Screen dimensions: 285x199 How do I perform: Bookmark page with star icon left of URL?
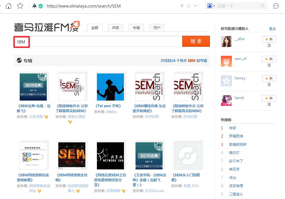(x=20, y=6)
